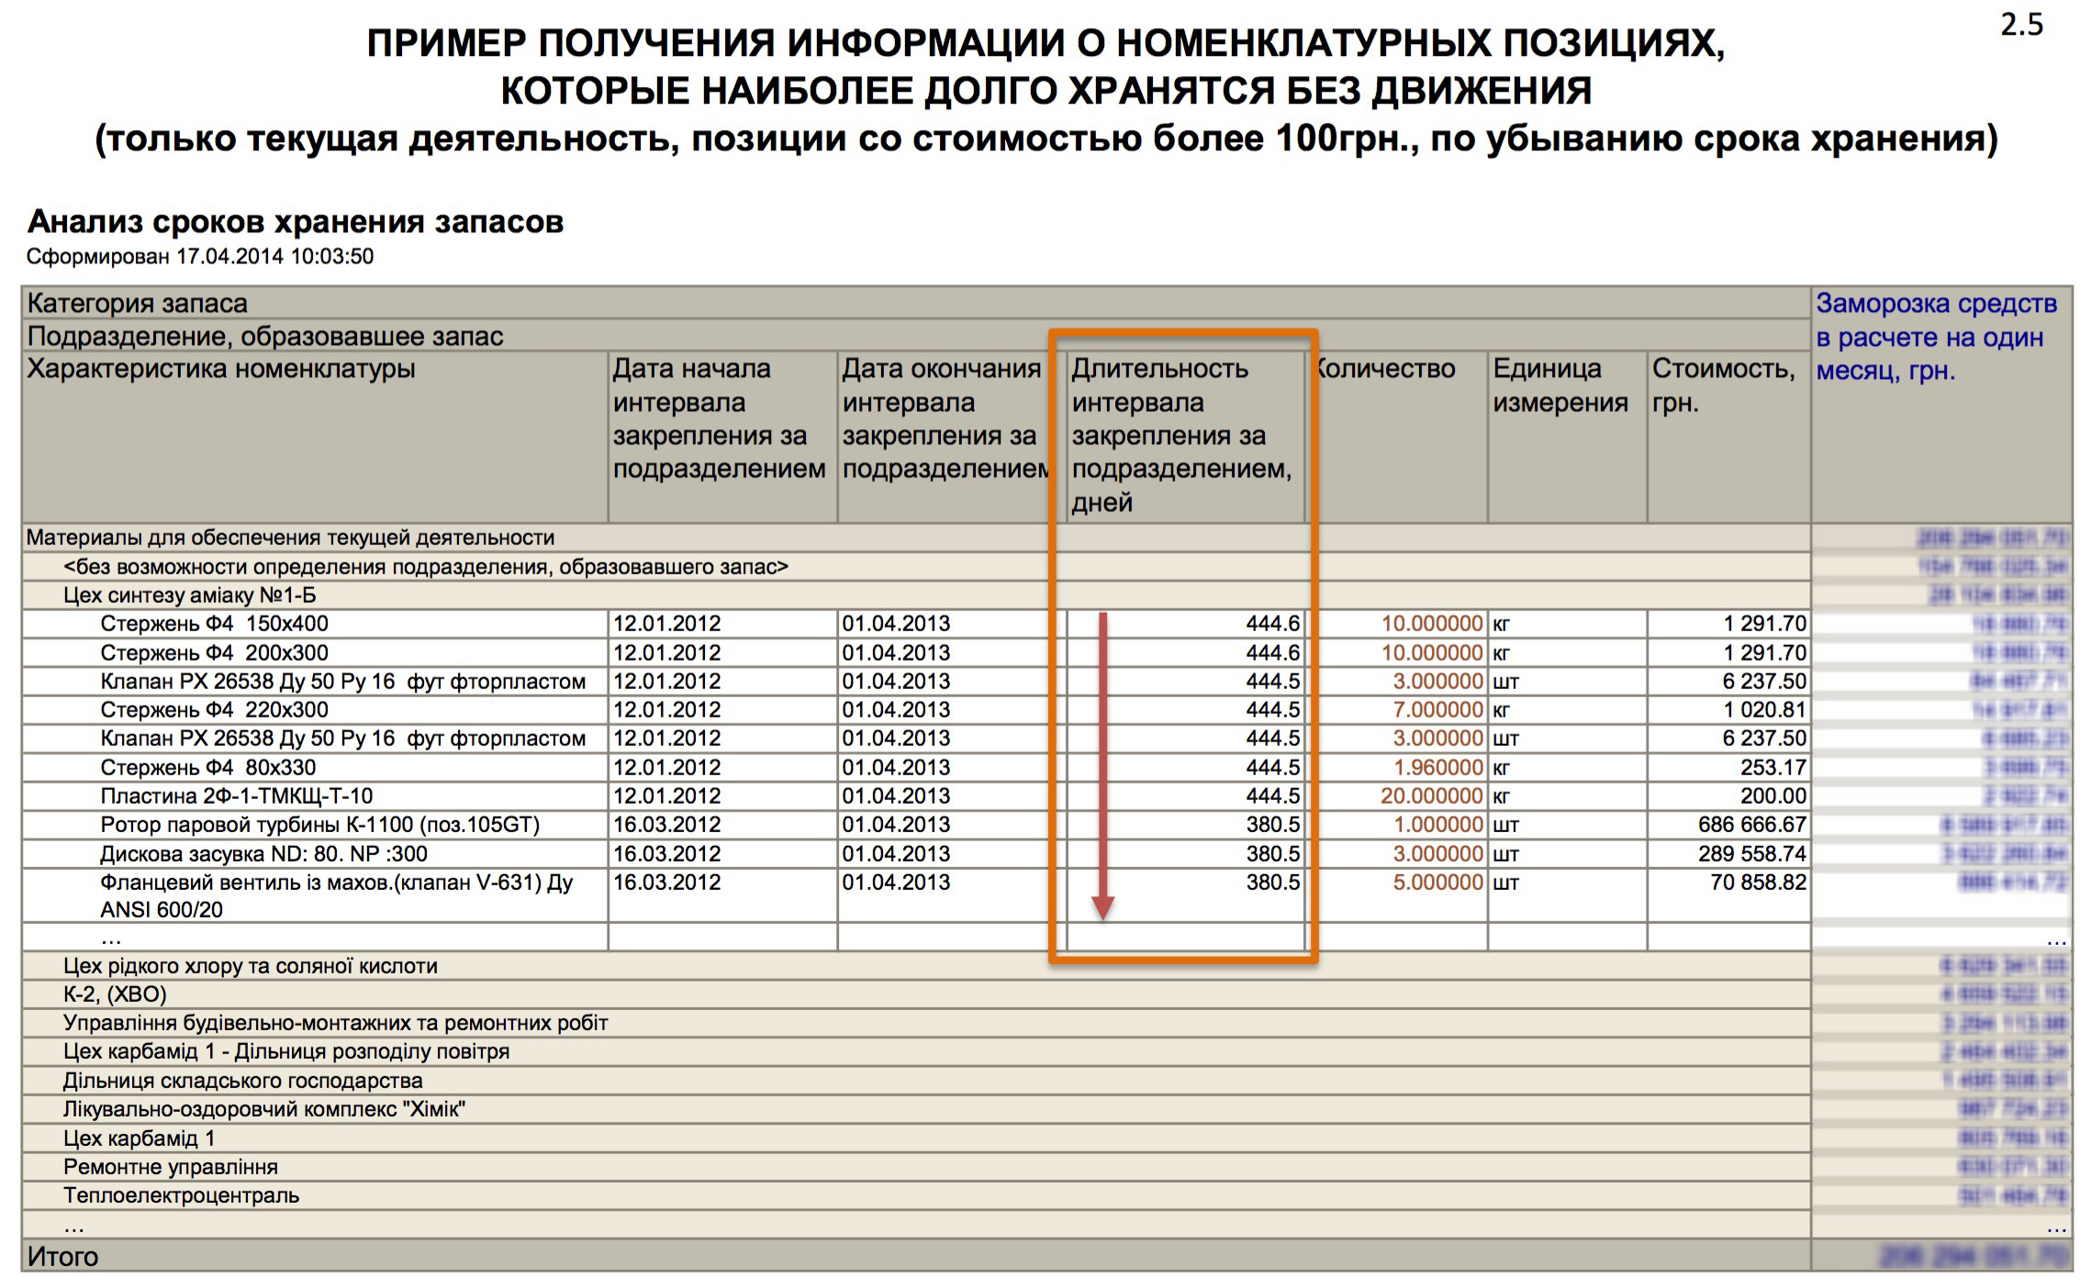Screen dimensions: 2091x1288
Task: Select the cost cell 686 666.67
Action: 1751,825
